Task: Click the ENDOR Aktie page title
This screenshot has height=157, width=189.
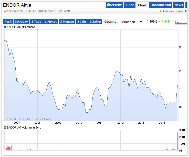Action: tap(17, 5)
